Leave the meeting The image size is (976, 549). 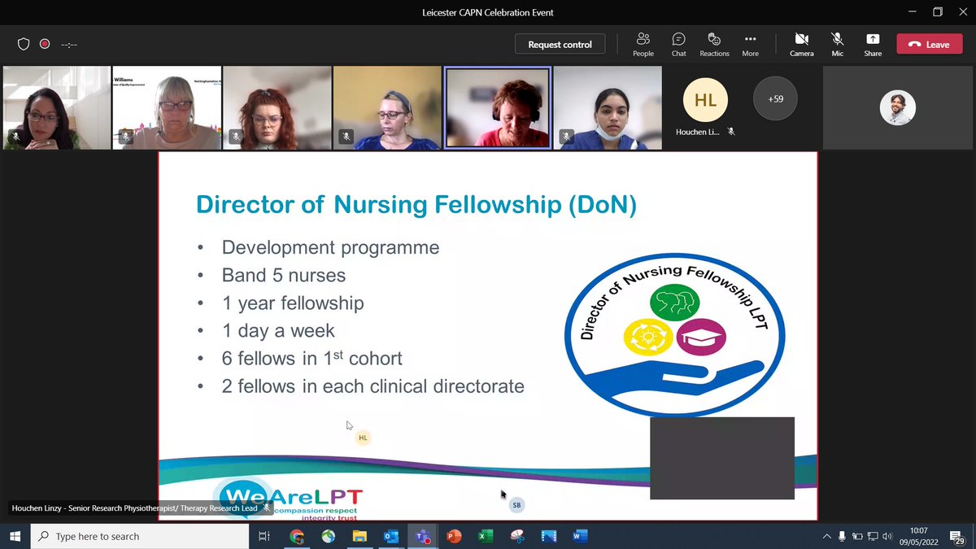pyautogui.click(x=929, y=45)
